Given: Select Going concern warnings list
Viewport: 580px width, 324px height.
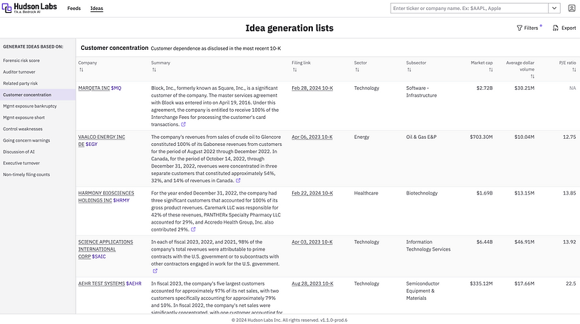Looking at the screenshot, I should coord(26,140).
